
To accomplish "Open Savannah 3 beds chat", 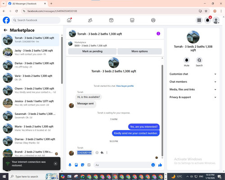I will pos(31,116).
